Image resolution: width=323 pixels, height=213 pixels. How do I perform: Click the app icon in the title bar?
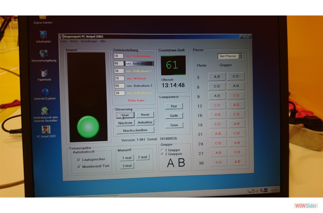(62, 37)
